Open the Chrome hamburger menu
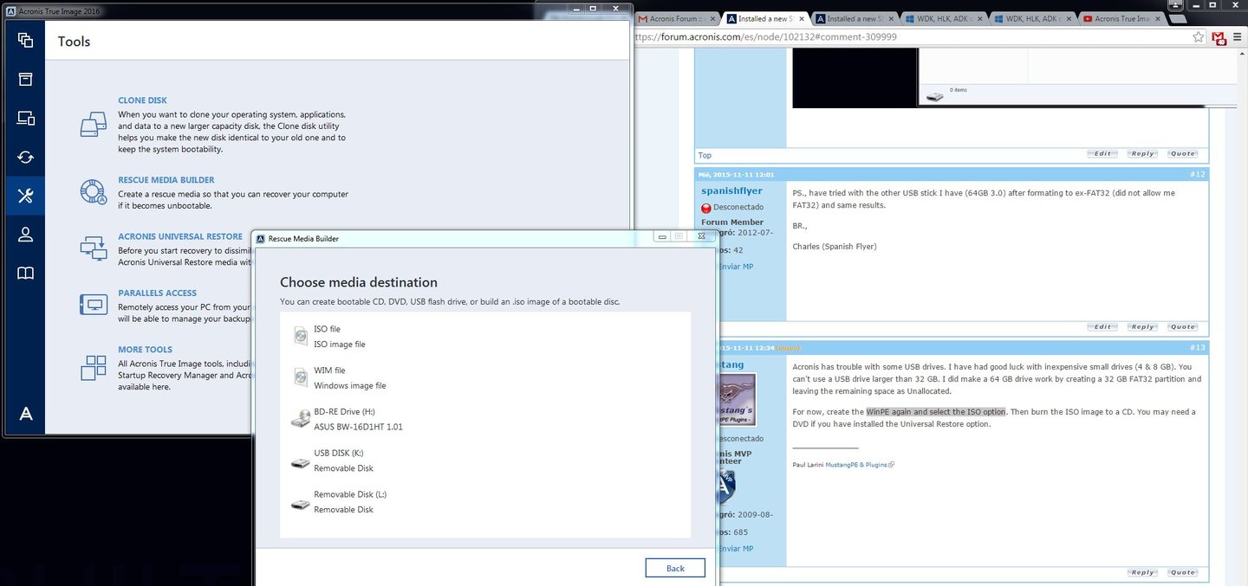 [x=1238, y=37]
